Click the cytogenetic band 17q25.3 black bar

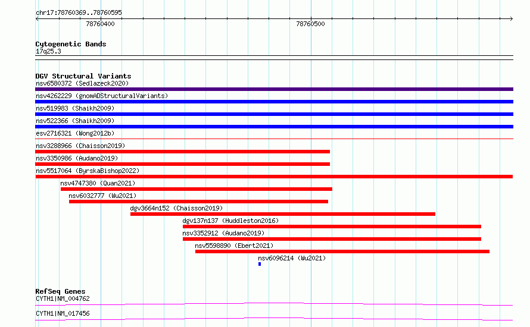(274, 58)
